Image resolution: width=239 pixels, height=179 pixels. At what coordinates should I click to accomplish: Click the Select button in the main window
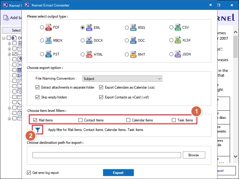(12, 30)
